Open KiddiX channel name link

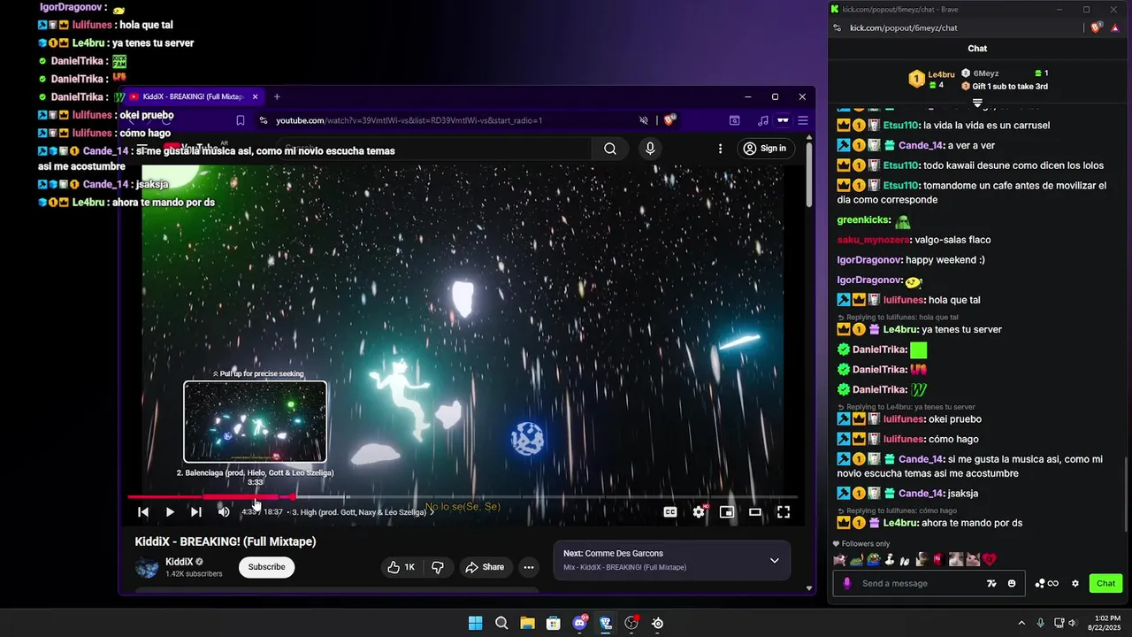180,562
